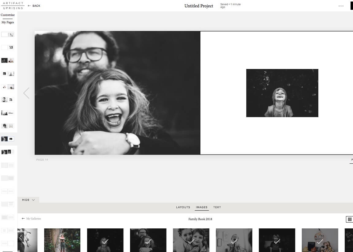This screenshot has height=252, width=353.
Task: Switch to the TEXT tab
Action: click(217, 207)
